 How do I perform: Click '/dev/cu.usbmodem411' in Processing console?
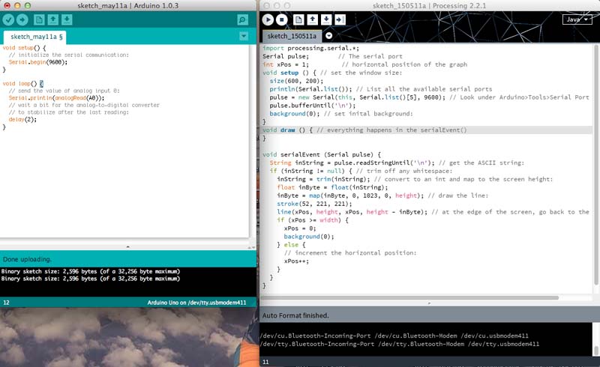[494, 336]
